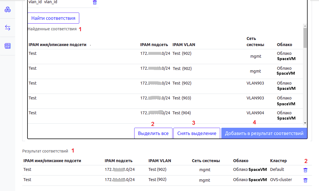Delete the vlan_id mapping via trash icon
Image resolution: width=319 pixels, height=191 pixels.
pos(95,3)
